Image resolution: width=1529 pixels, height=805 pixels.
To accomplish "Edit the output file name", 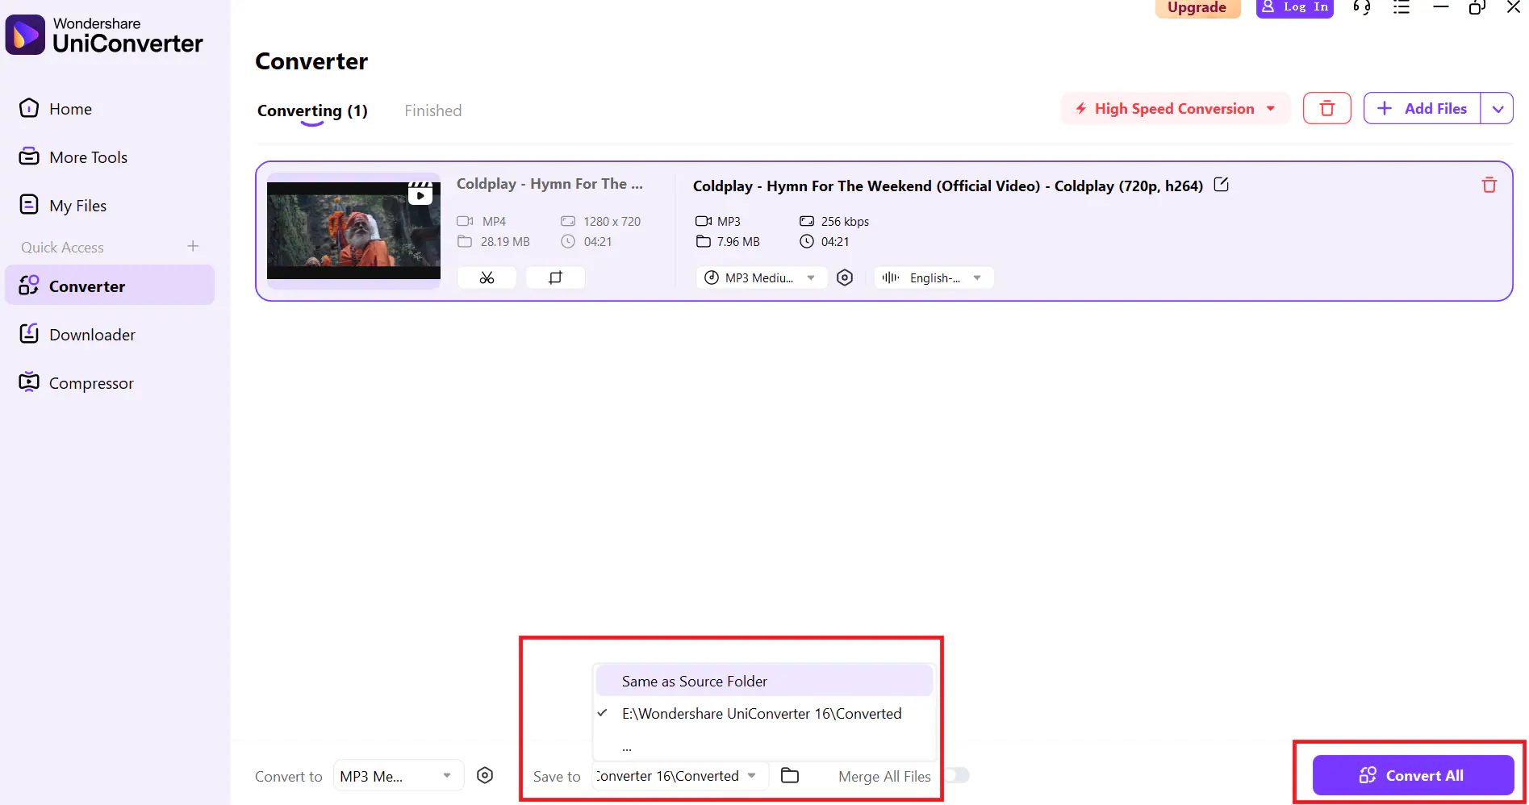I will (x=1222, y=185).
